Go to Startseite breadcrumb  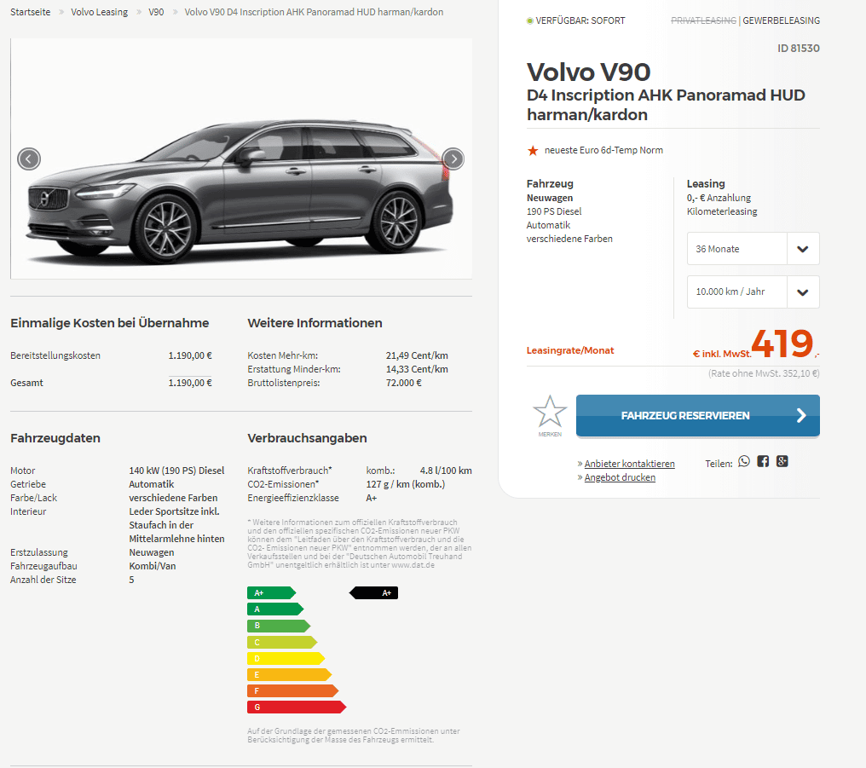click(x=31, y=12)
